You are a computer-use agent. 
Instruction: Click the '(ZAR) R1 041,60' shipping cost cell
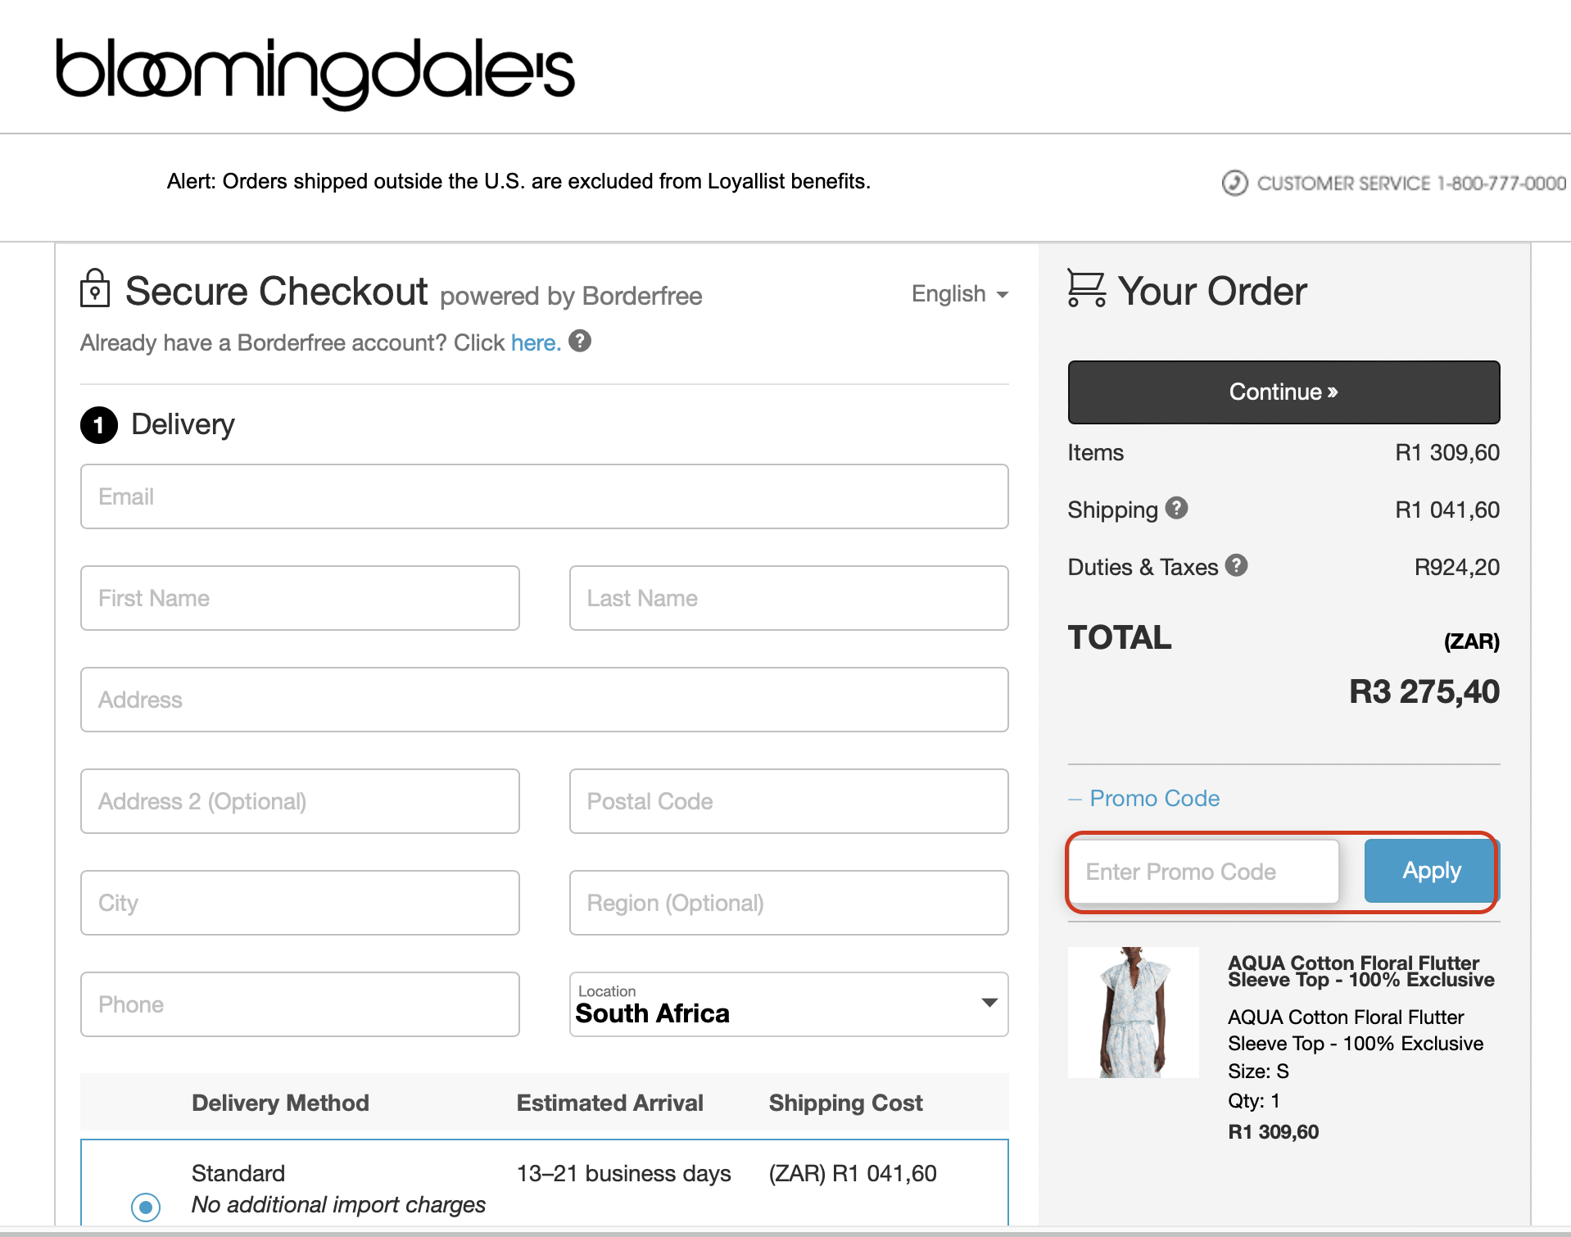(x=853, y=1174)
